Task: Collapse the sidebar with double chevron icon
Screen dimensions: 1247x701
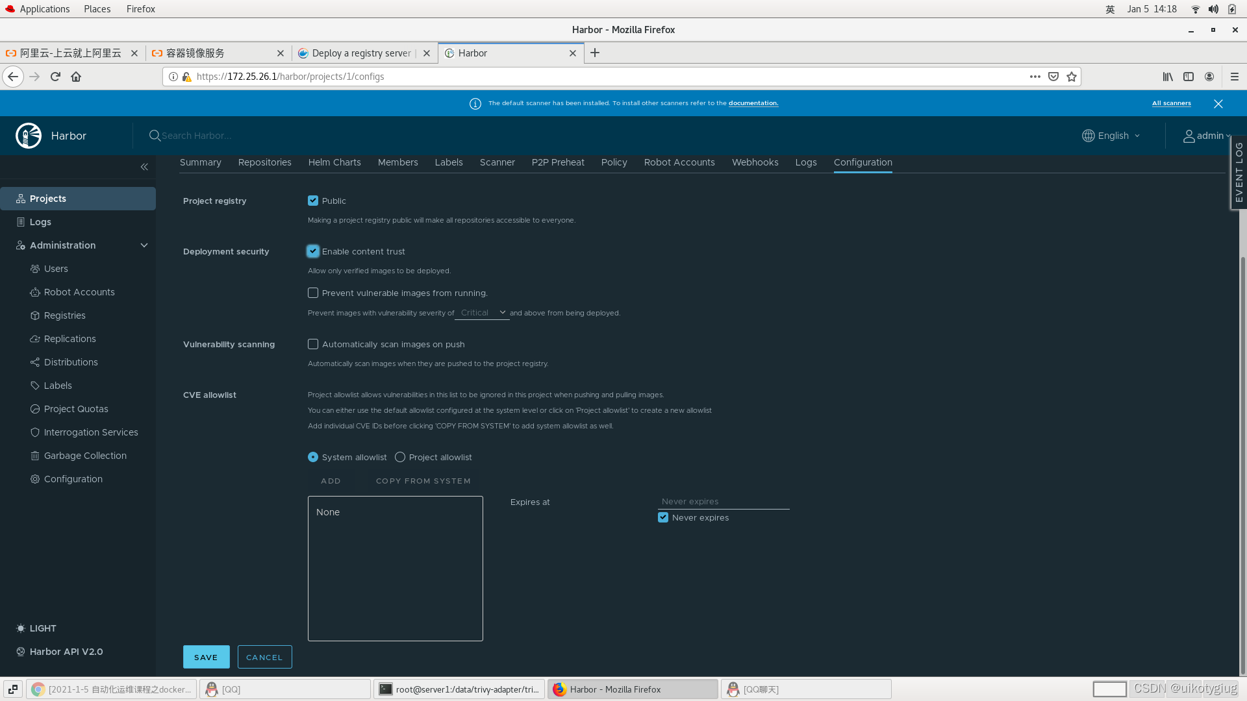Action: pos(144,167)
